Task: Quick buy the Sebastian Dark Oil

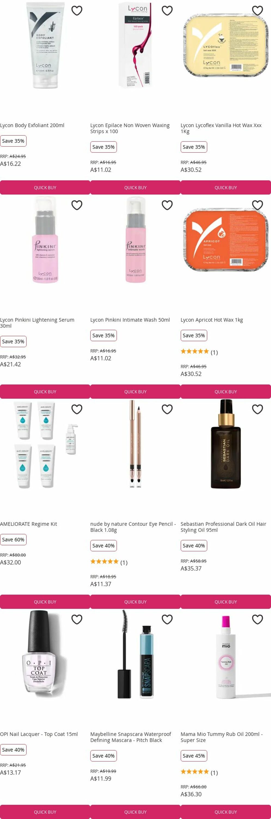Action: tap(226, 602)
